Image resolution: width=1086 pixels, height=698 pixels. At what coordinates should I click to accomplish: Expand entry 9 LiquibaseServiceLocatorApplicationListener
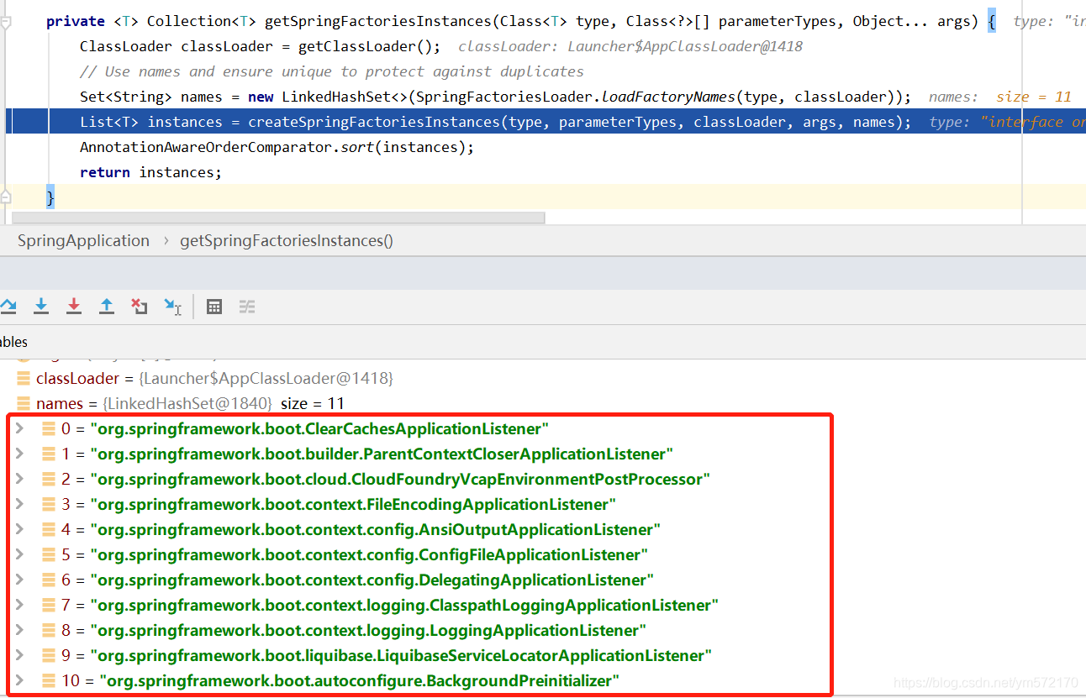(21, 656)
